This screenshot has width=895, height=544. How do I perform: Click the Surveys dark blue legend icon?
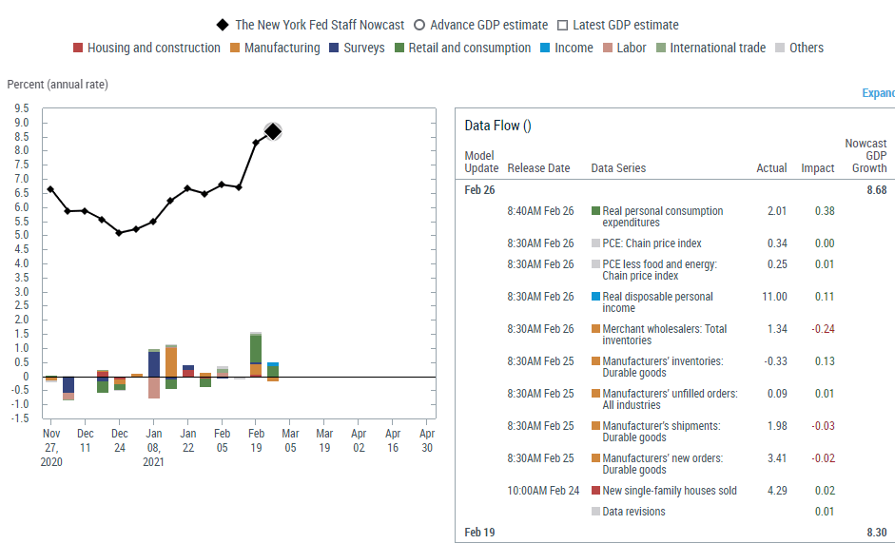pos(335,48)
